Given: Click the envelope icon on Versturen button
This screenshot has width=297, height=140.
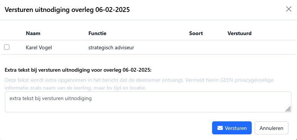Looking at the screenshot, I should point(220,128).
